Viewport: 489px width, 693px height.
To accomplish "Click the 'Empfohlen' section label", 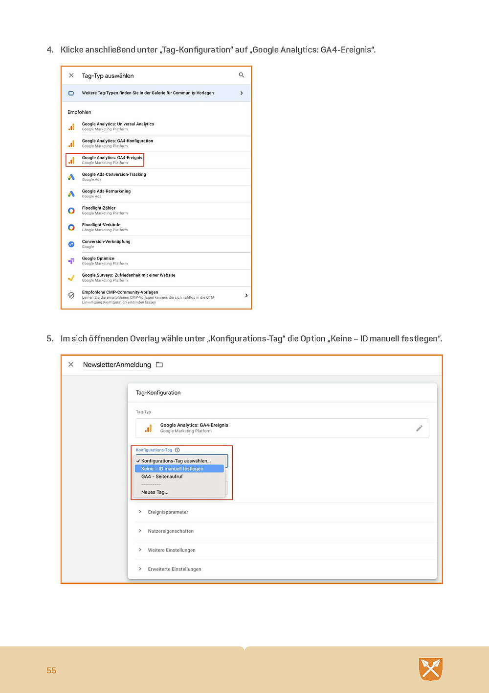I will (79, 112).
